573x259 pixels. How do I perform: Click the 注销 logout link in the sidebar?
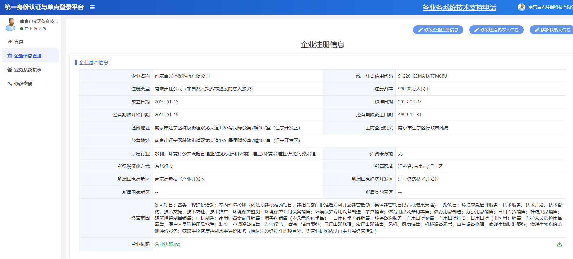[x=42, y=29]
